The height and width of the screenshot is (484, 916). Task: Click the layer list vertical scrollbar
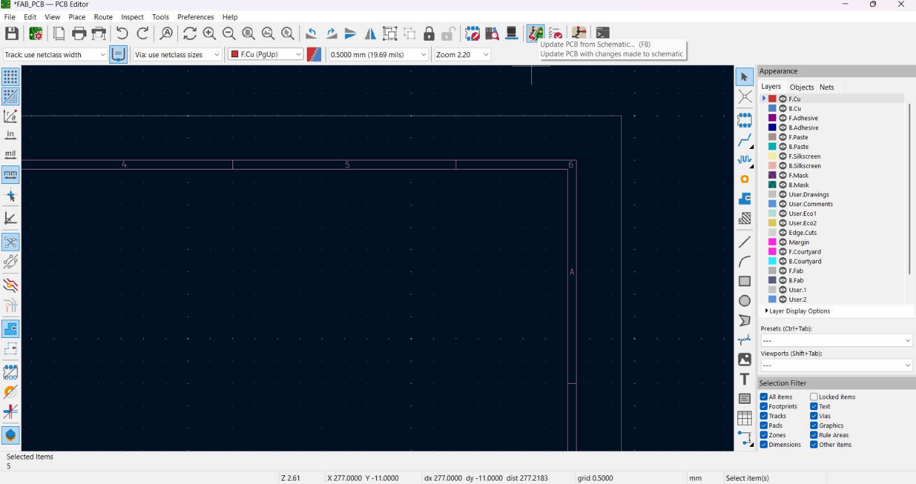(x=909, y=189)
